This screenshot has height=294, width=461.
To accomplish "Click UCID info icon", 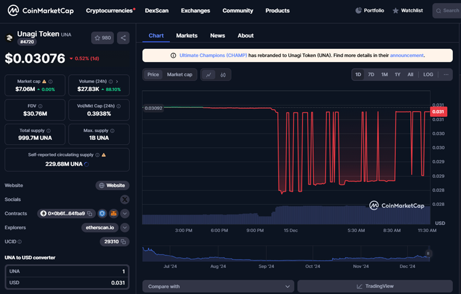I will (20, 242).
